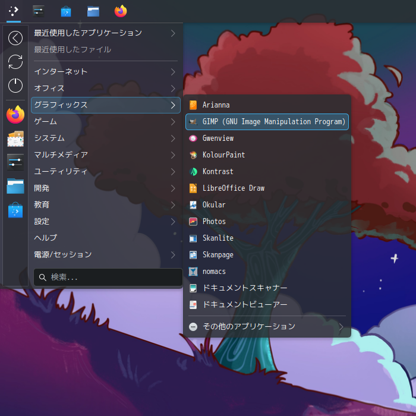Click the Skanlite scanner icon
This screenshot has width=416, height=416.
[193, 238]
